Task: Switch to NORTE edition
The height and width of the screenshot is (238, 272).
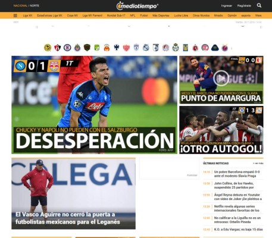Action: [35, 6]
